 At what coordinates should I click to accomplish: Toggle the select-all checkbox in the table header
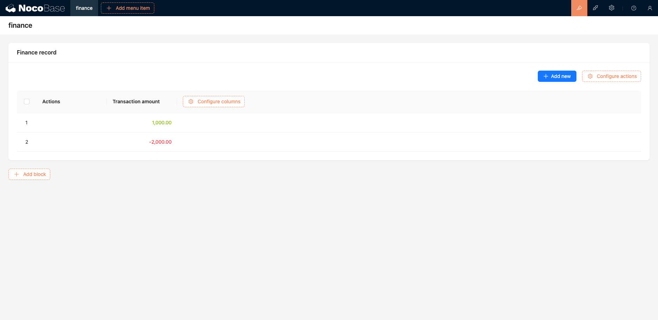27,101
